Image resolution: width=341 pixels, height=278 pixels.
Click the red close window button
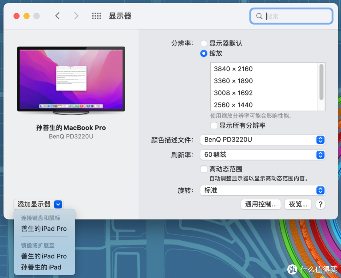coord(16,16)
